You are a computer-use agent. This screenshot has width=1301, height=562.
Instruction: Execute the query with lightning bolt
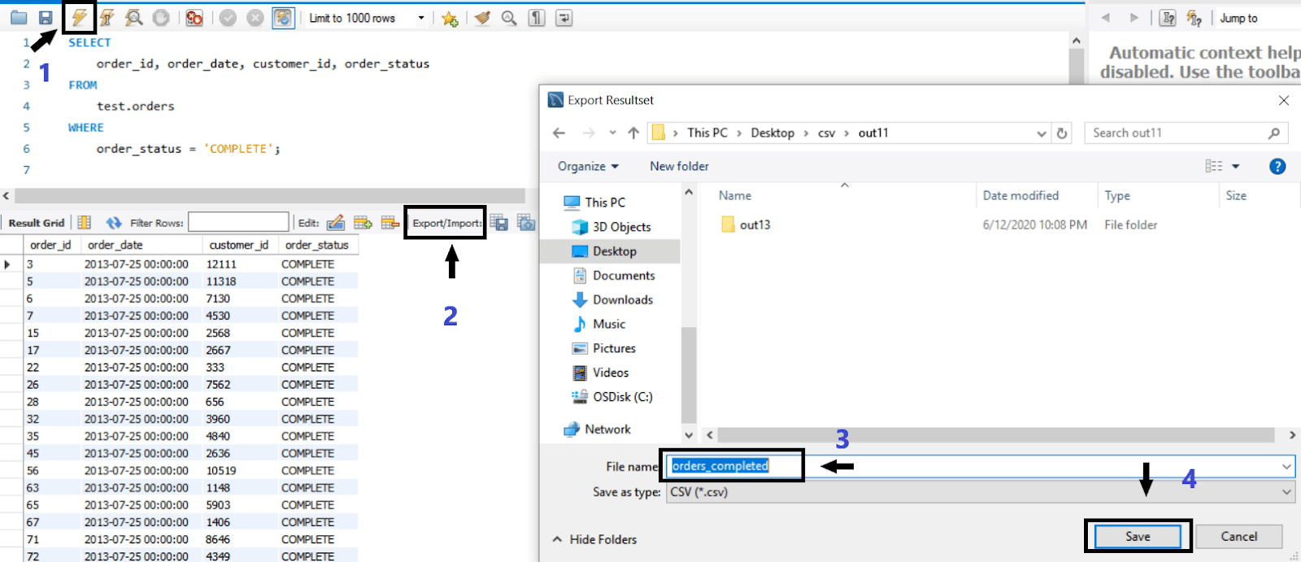79,17
